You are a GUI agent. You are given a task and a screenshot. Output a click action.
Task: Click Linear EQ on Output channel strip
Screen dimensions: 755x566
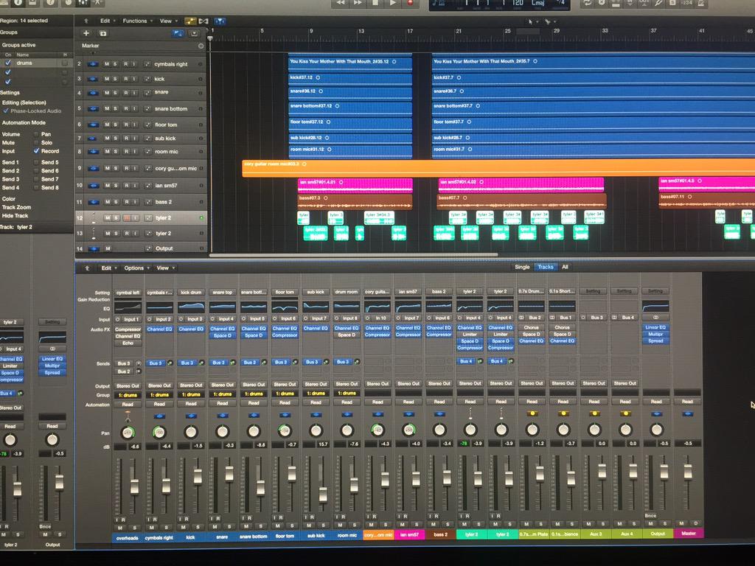pyautogui.click(x=655, y=327)
